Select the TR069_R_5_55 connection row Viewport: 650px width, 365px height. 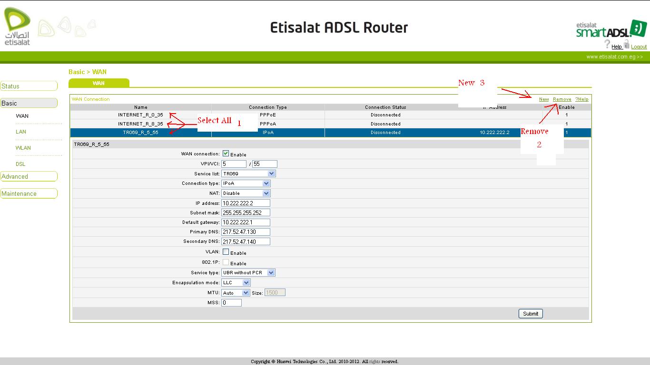coord(331,133)
